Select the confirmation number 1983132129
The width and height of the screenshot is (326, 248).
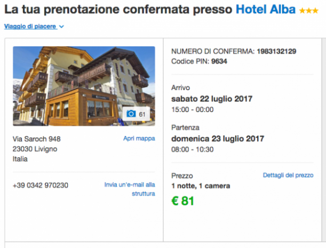(x=276, y=51)
